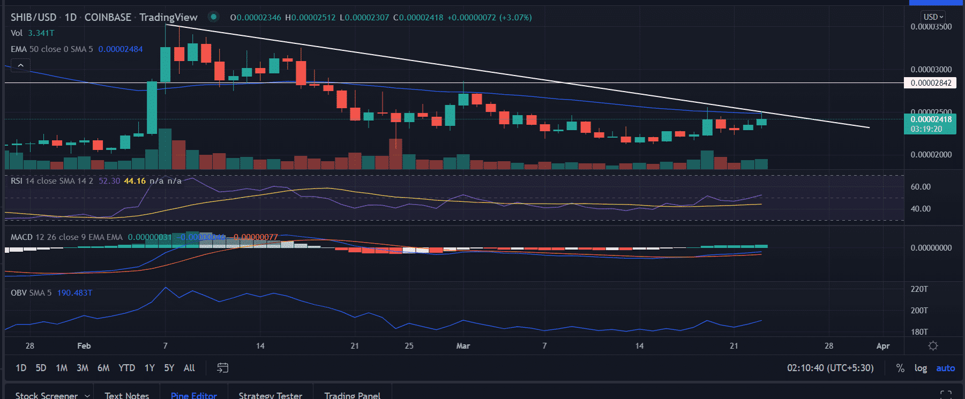Screen dimensions: 965x399
Task: Collapse the indicator legend with the caret
Action: point(20,65)
